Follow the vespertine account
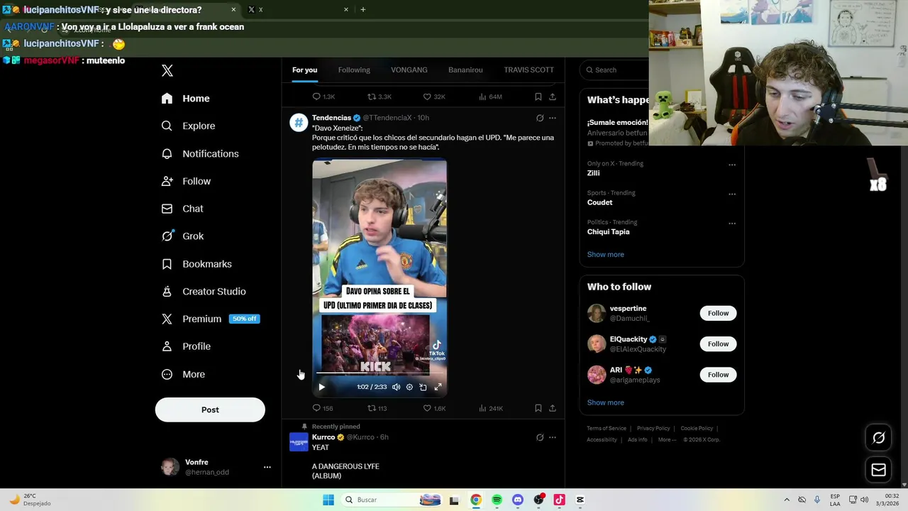 [x=718, y=313]
